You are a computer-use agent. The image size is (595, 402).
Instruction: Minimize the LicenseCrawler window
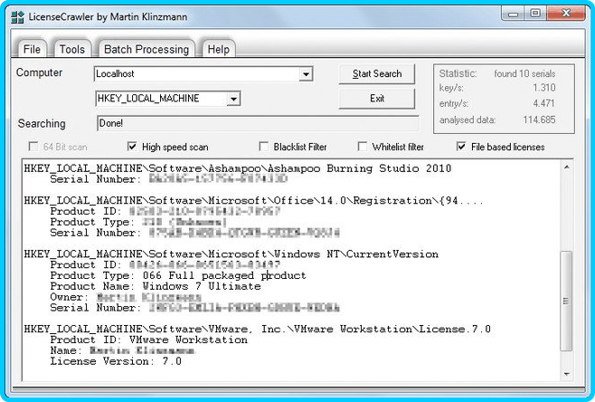510,14
